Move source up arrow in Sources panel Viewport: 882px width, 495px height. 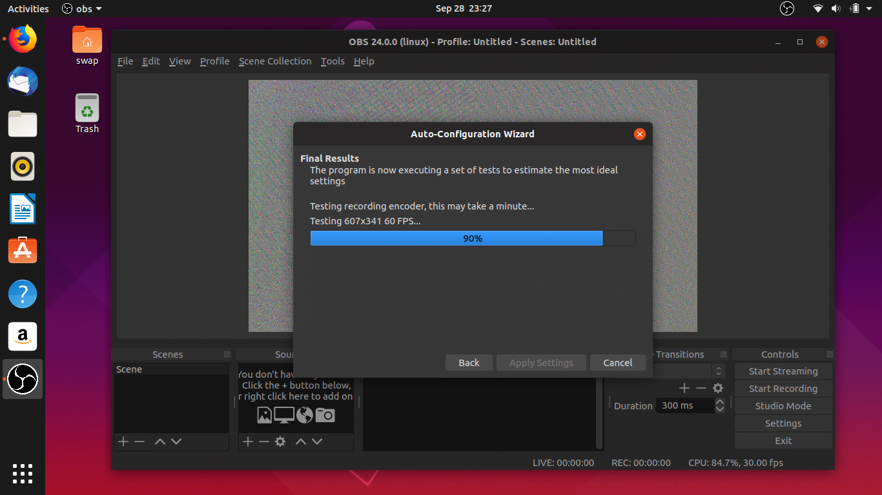tap(300, 442)
